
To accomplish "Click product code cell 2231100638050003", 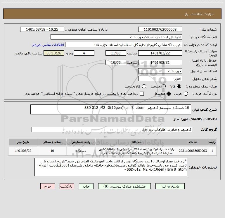I will coord(193,151).
